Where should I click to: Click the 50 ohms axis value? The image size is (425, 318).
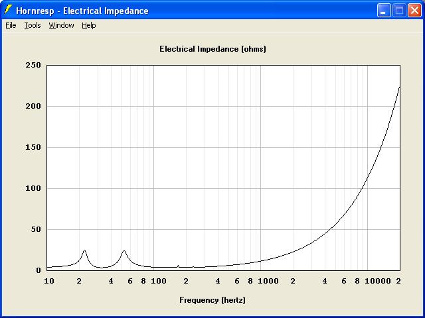(x=36, y=229)
